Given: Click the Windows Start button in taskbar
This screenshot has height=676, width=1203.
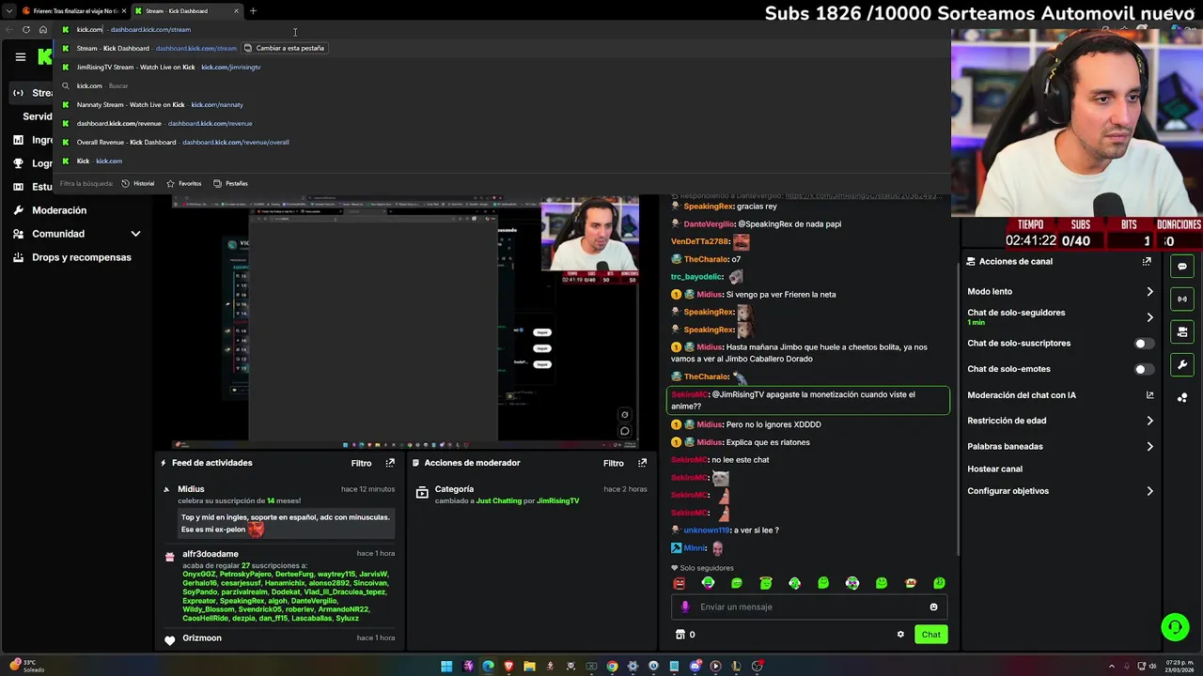Looking at the screenshot, I should click(x=446, y=667).
